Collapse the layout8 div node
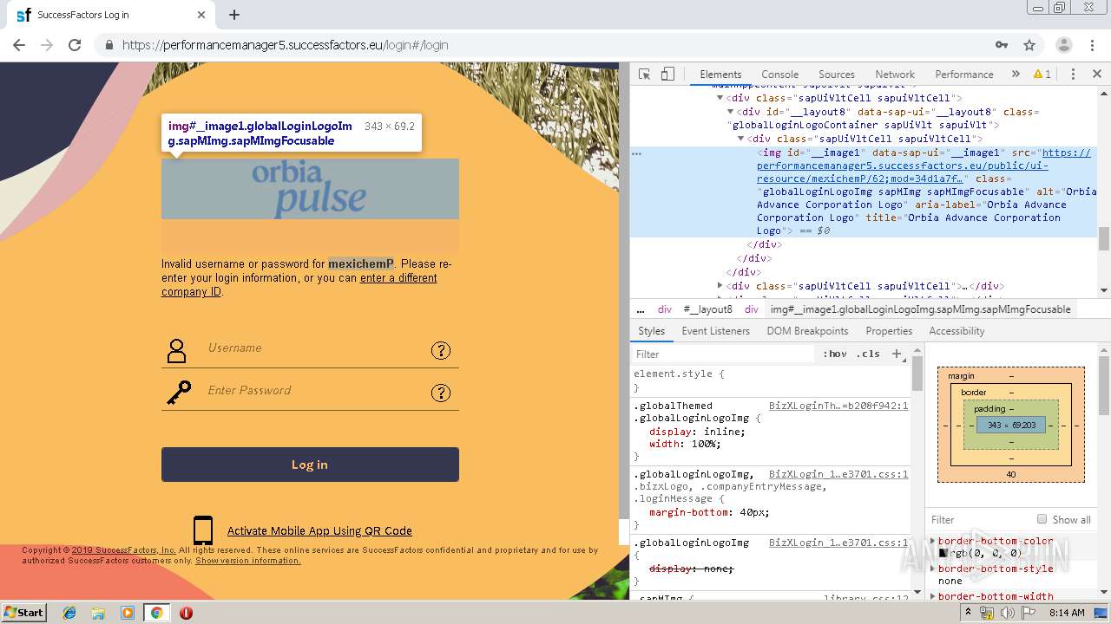Viewport: 1111px width, 624px height. pos(731,112)
